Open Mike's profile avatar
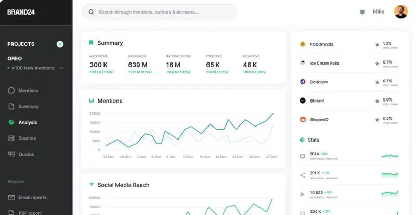 click(x=401, y=12)
